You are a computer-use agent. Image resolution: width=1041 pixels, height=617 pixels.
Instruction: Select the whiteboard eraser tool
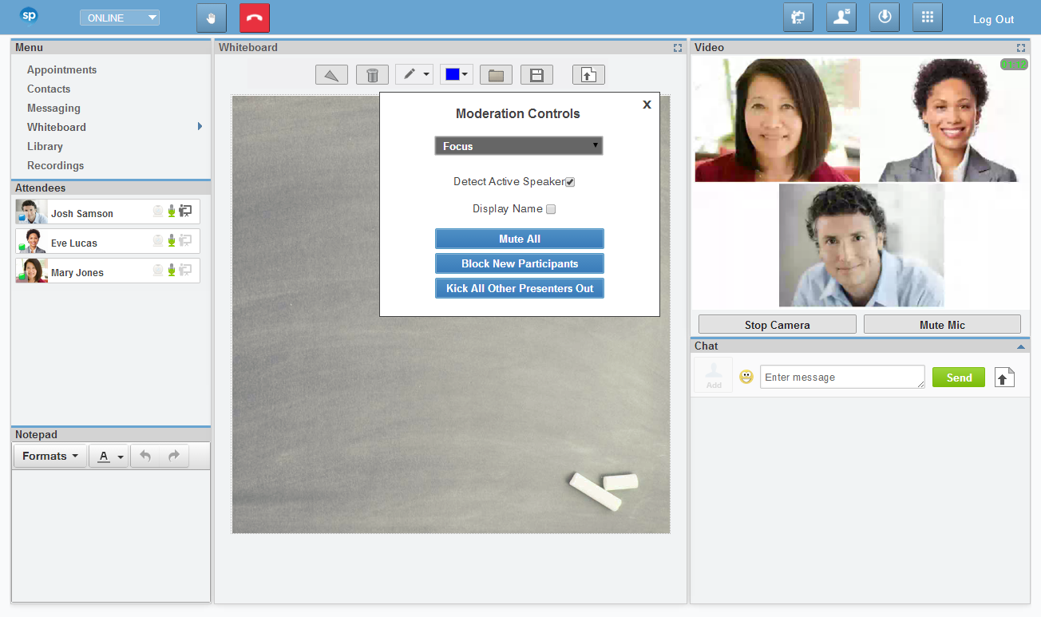[x=331, y=75]
